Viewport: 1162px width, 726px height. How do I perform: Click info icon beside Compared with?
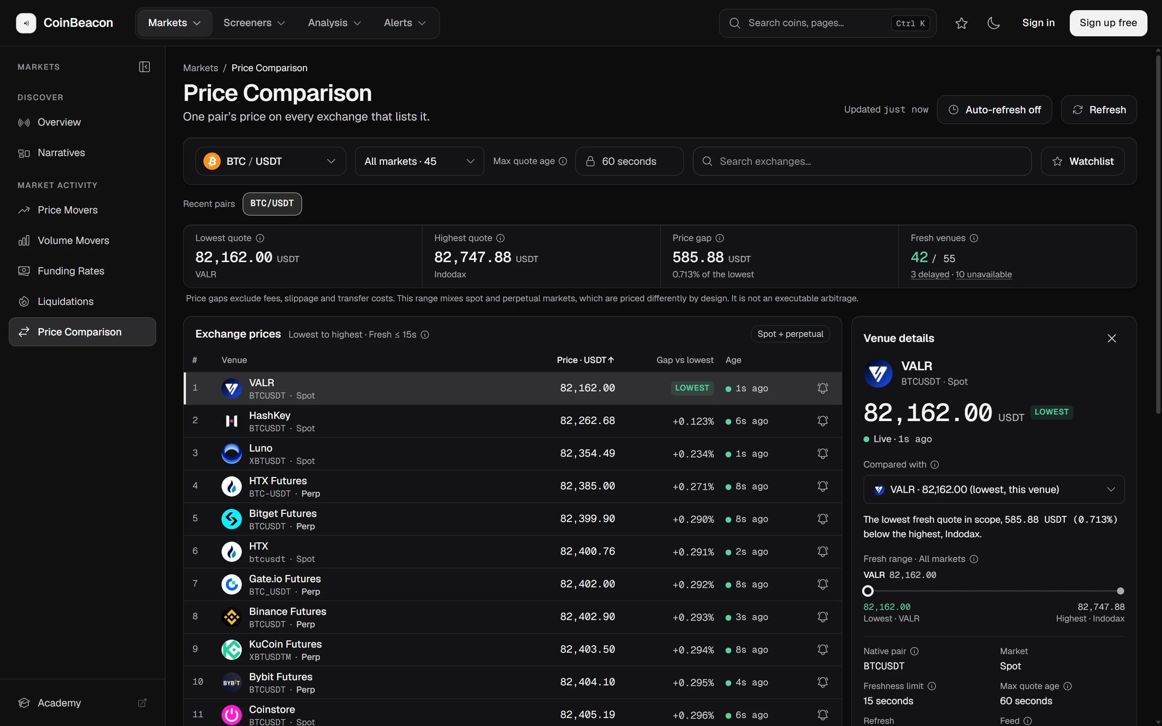coord(934,464)
